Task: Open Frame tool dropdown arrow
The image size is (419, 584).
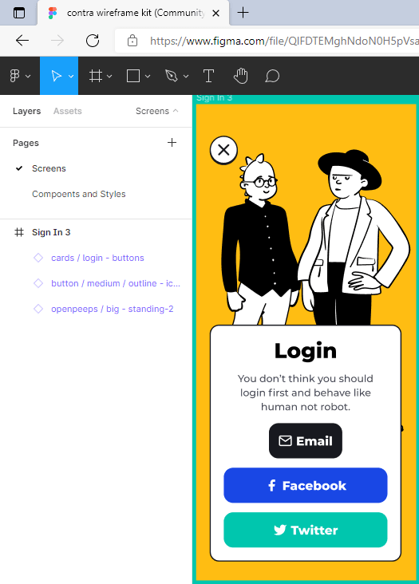Action: click(x=109, y=77)
